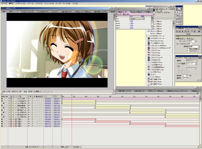Select the Zoom magnifier tool
This screenshot has width=202, height=149.
pyautogui.click(x=181, y=21)
